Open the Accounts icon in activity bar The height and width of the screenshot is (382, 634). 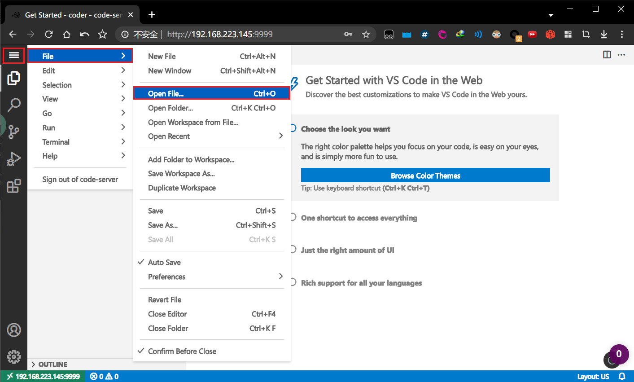coord(14,330)
